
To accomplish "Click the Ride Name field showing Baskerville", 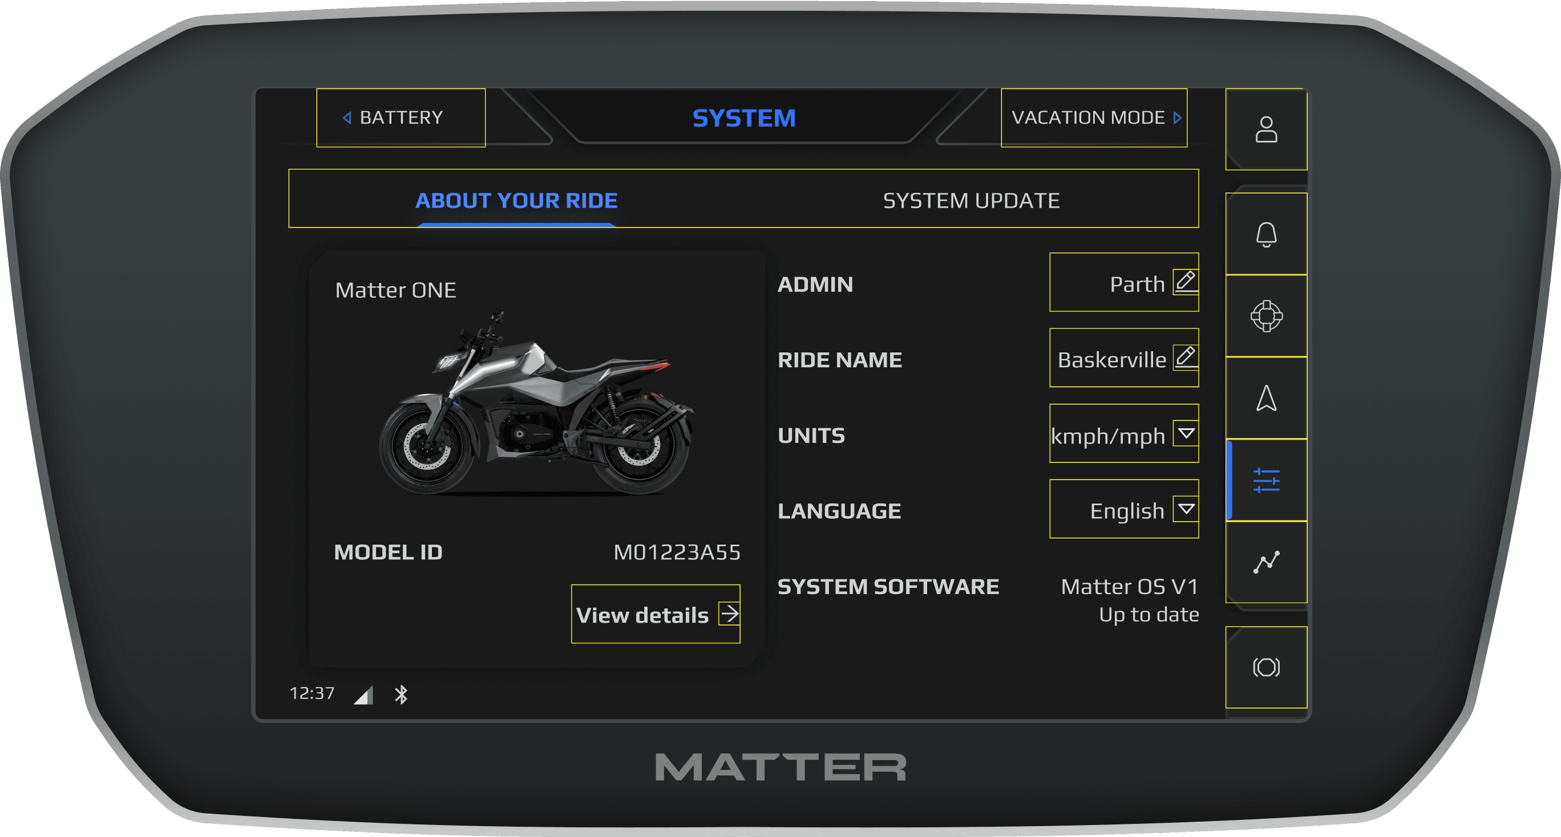I will [x=1124, y=358].
